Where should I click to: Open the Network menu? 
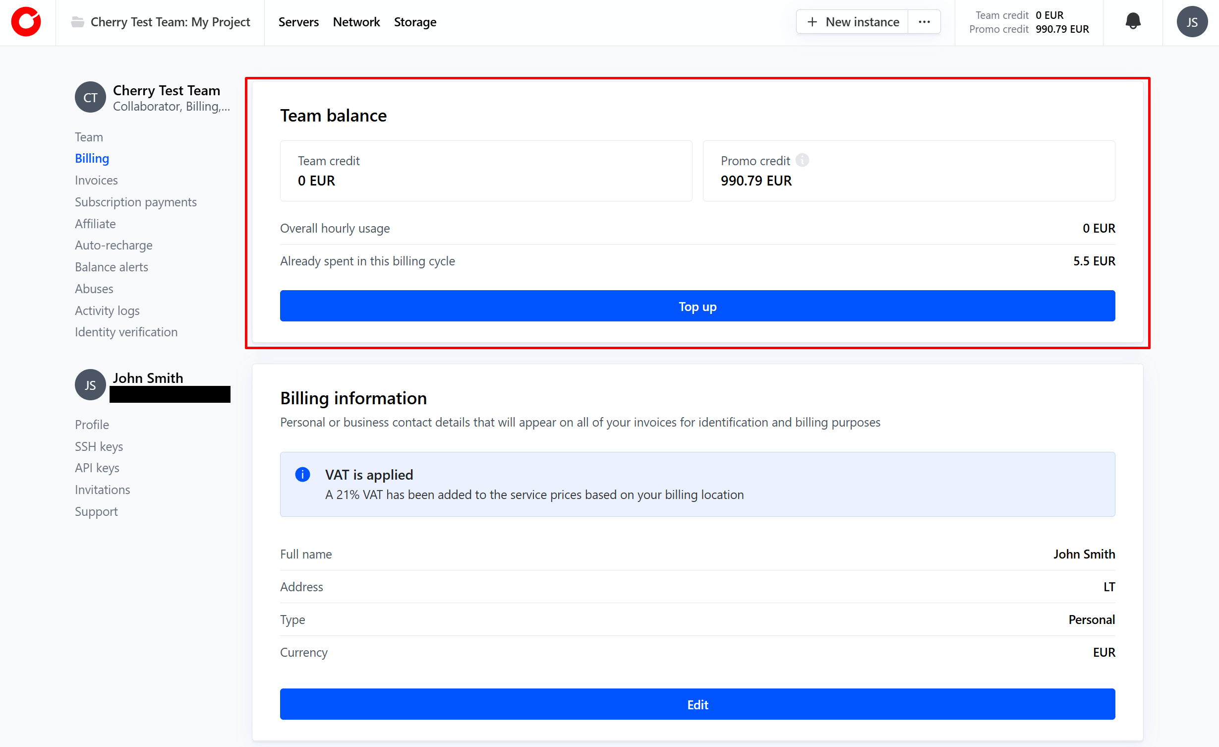pyautogui.click(x=356, y=22)
